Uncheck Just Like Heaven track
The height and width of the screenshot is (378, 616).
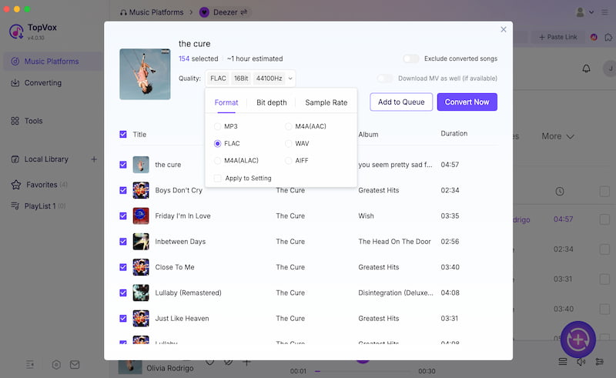click(123, 318)
